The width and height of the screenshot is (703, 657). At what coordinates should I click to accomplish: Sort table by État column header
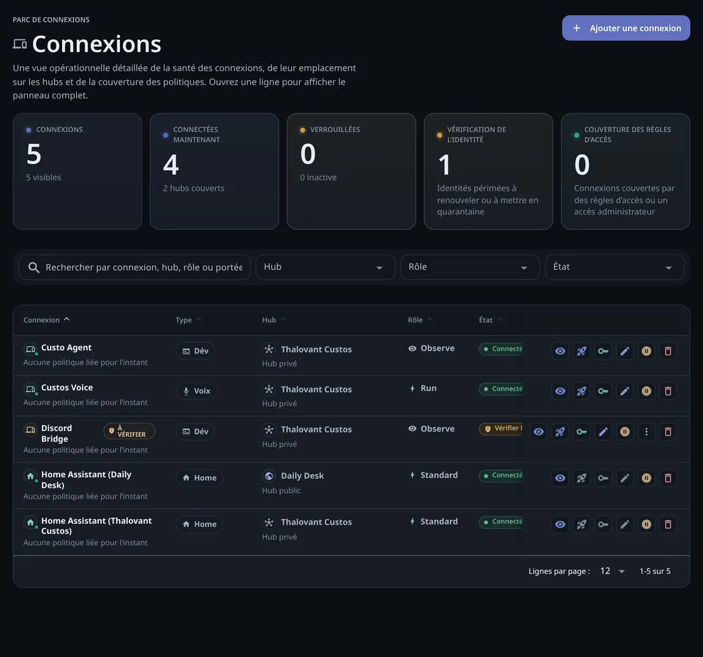click(x=491, y=320)
